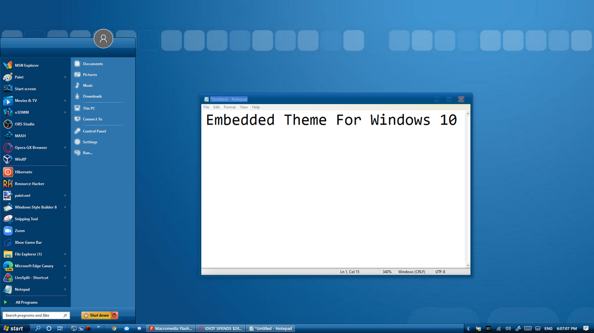Click the Search programs and files box
Screen dimensions: 594x333
point(36,315)
